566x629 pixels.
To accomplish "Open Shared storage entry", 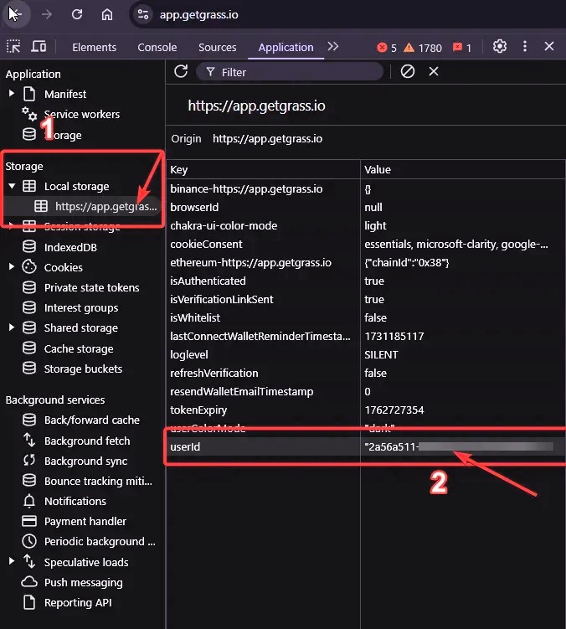I will point(81,328).
